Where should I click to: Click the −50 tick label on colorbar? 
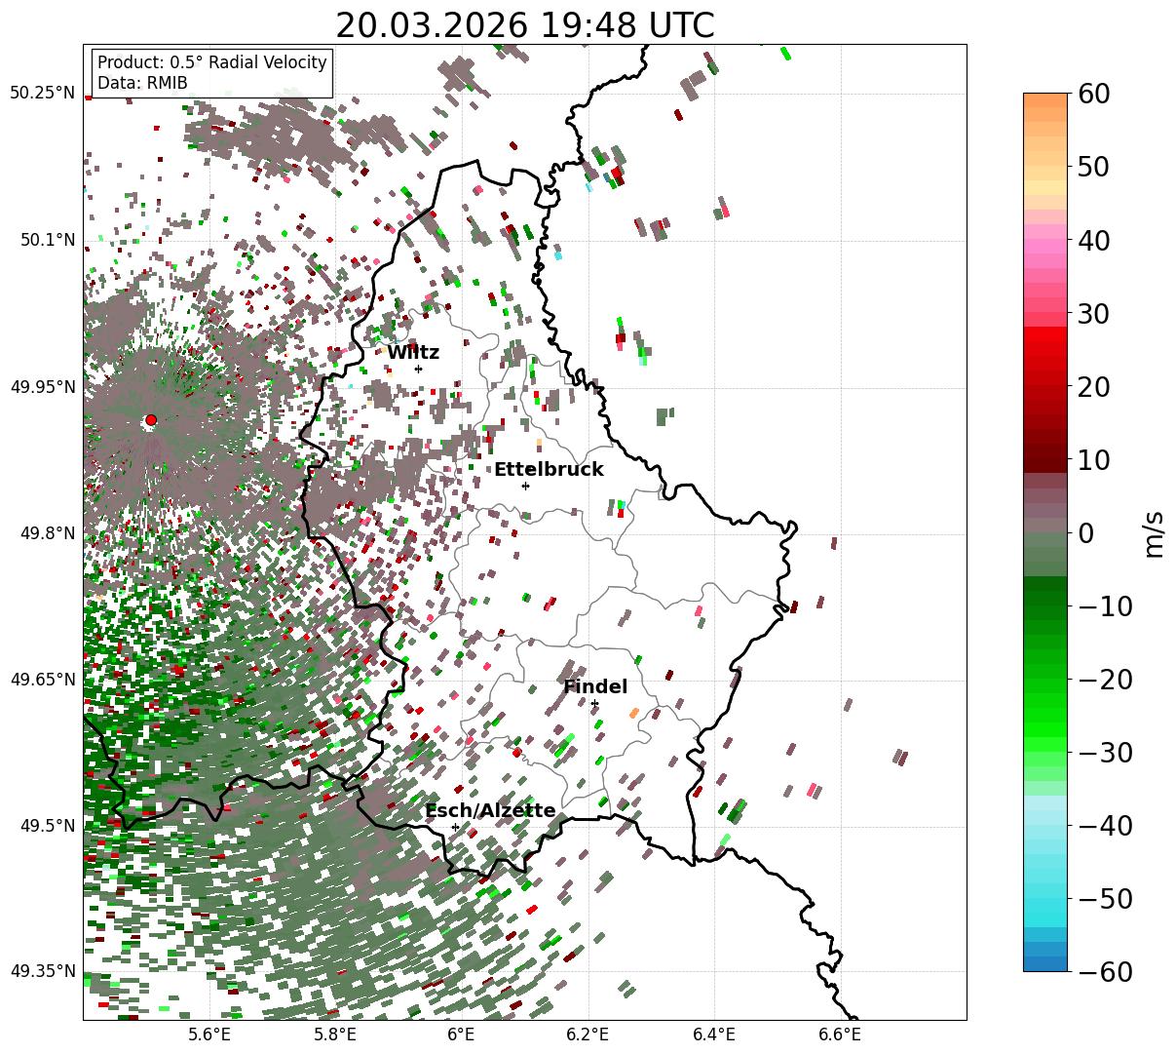coord(1107,898)
